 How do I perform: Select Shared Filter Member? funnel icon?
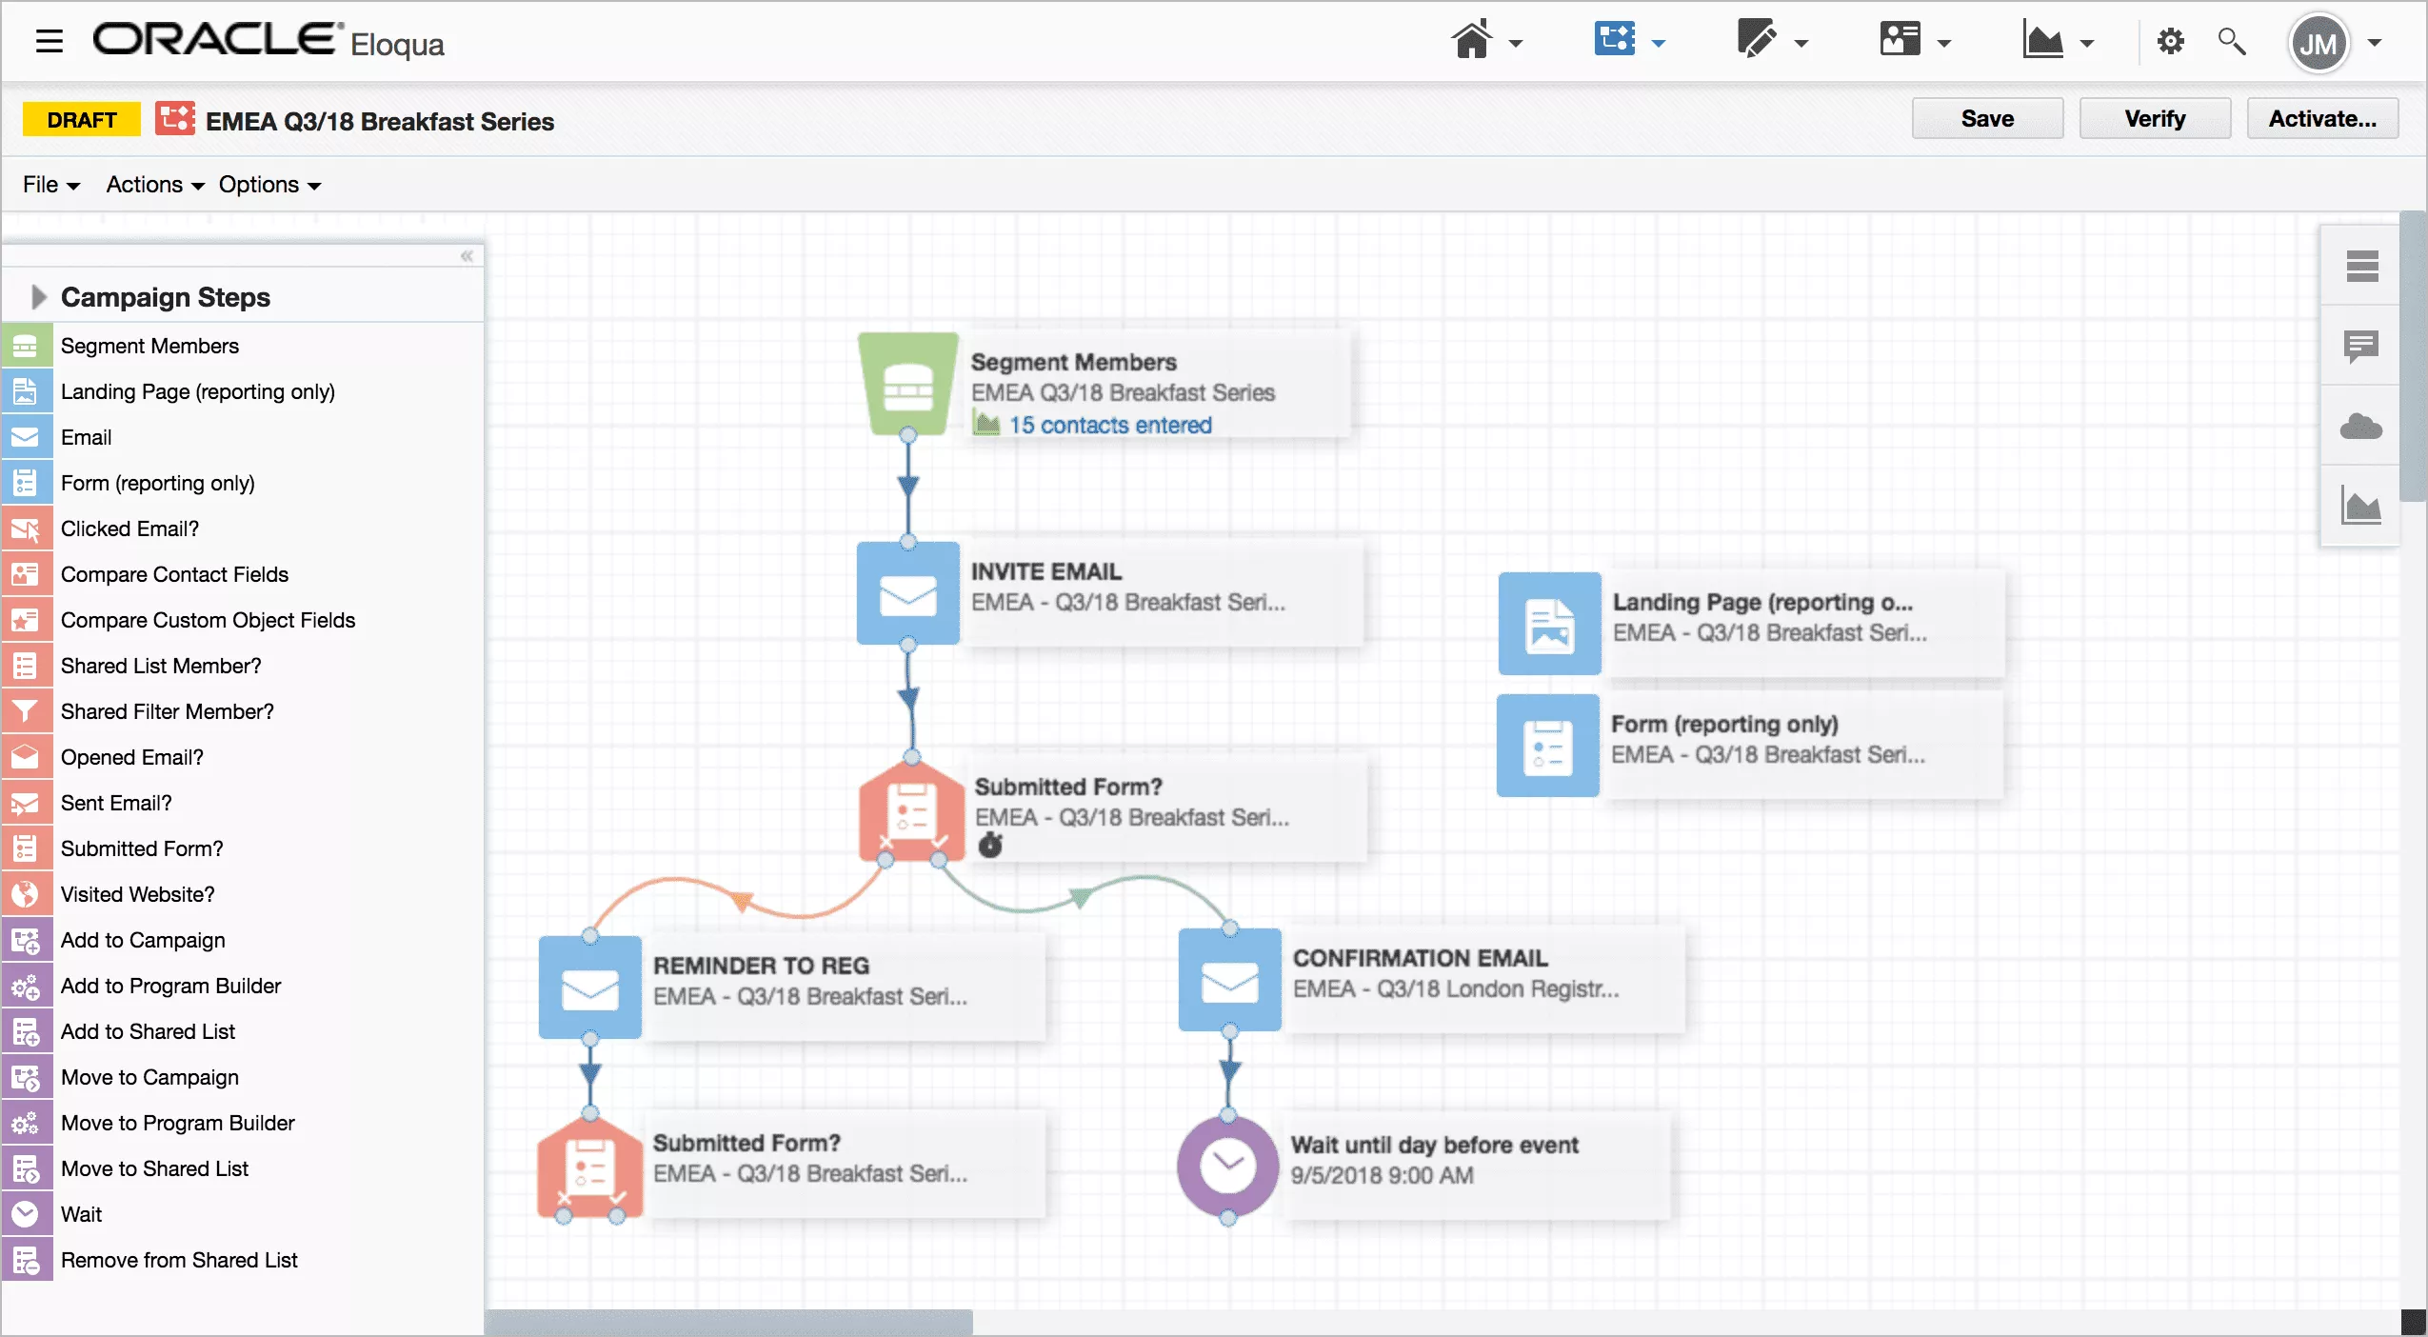tap(26, 711)
